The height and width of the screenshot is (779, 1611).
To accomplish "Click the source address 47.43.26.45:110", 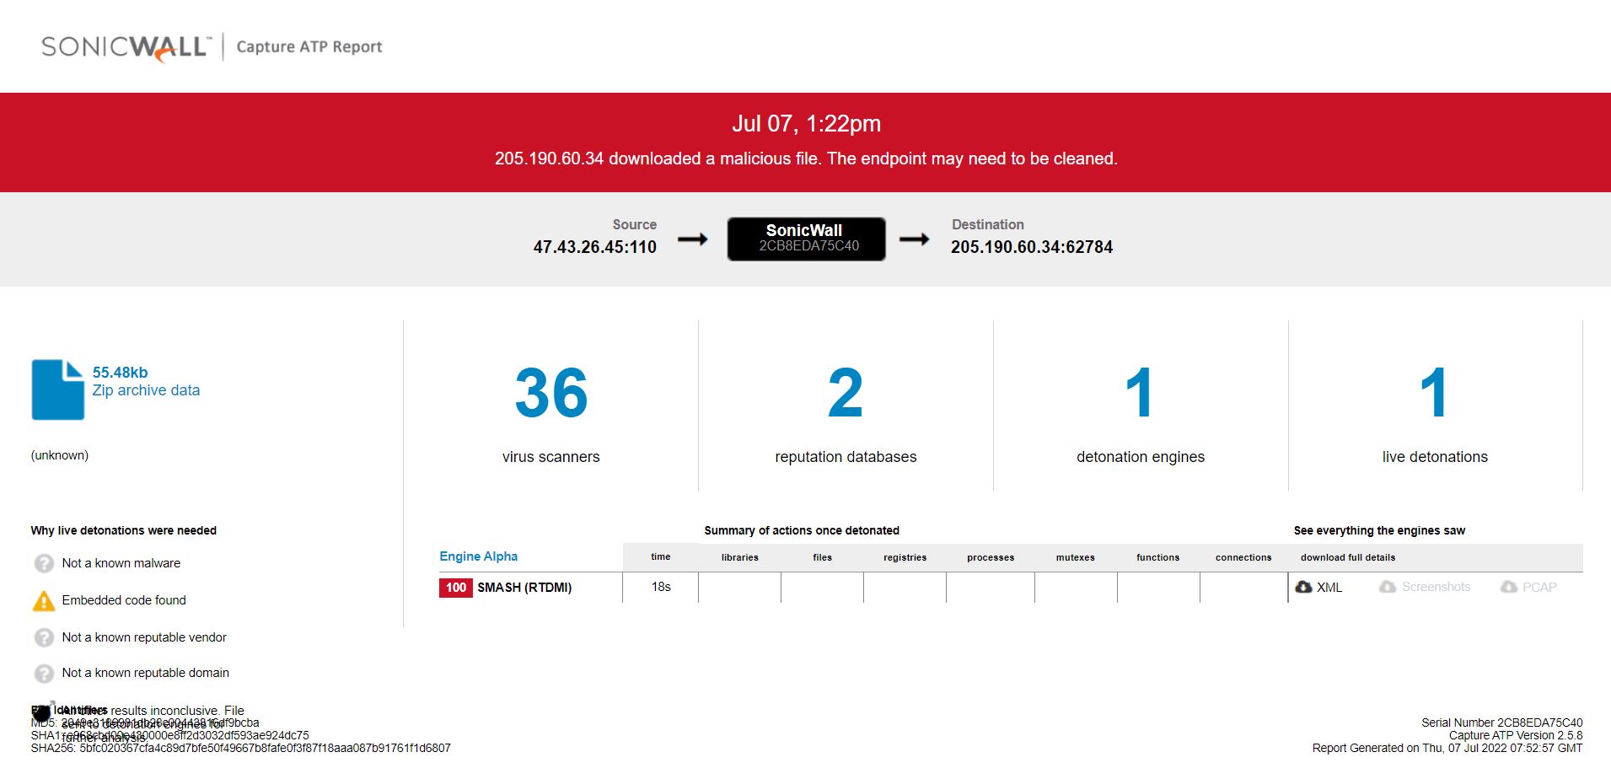I will click(594, 247).
